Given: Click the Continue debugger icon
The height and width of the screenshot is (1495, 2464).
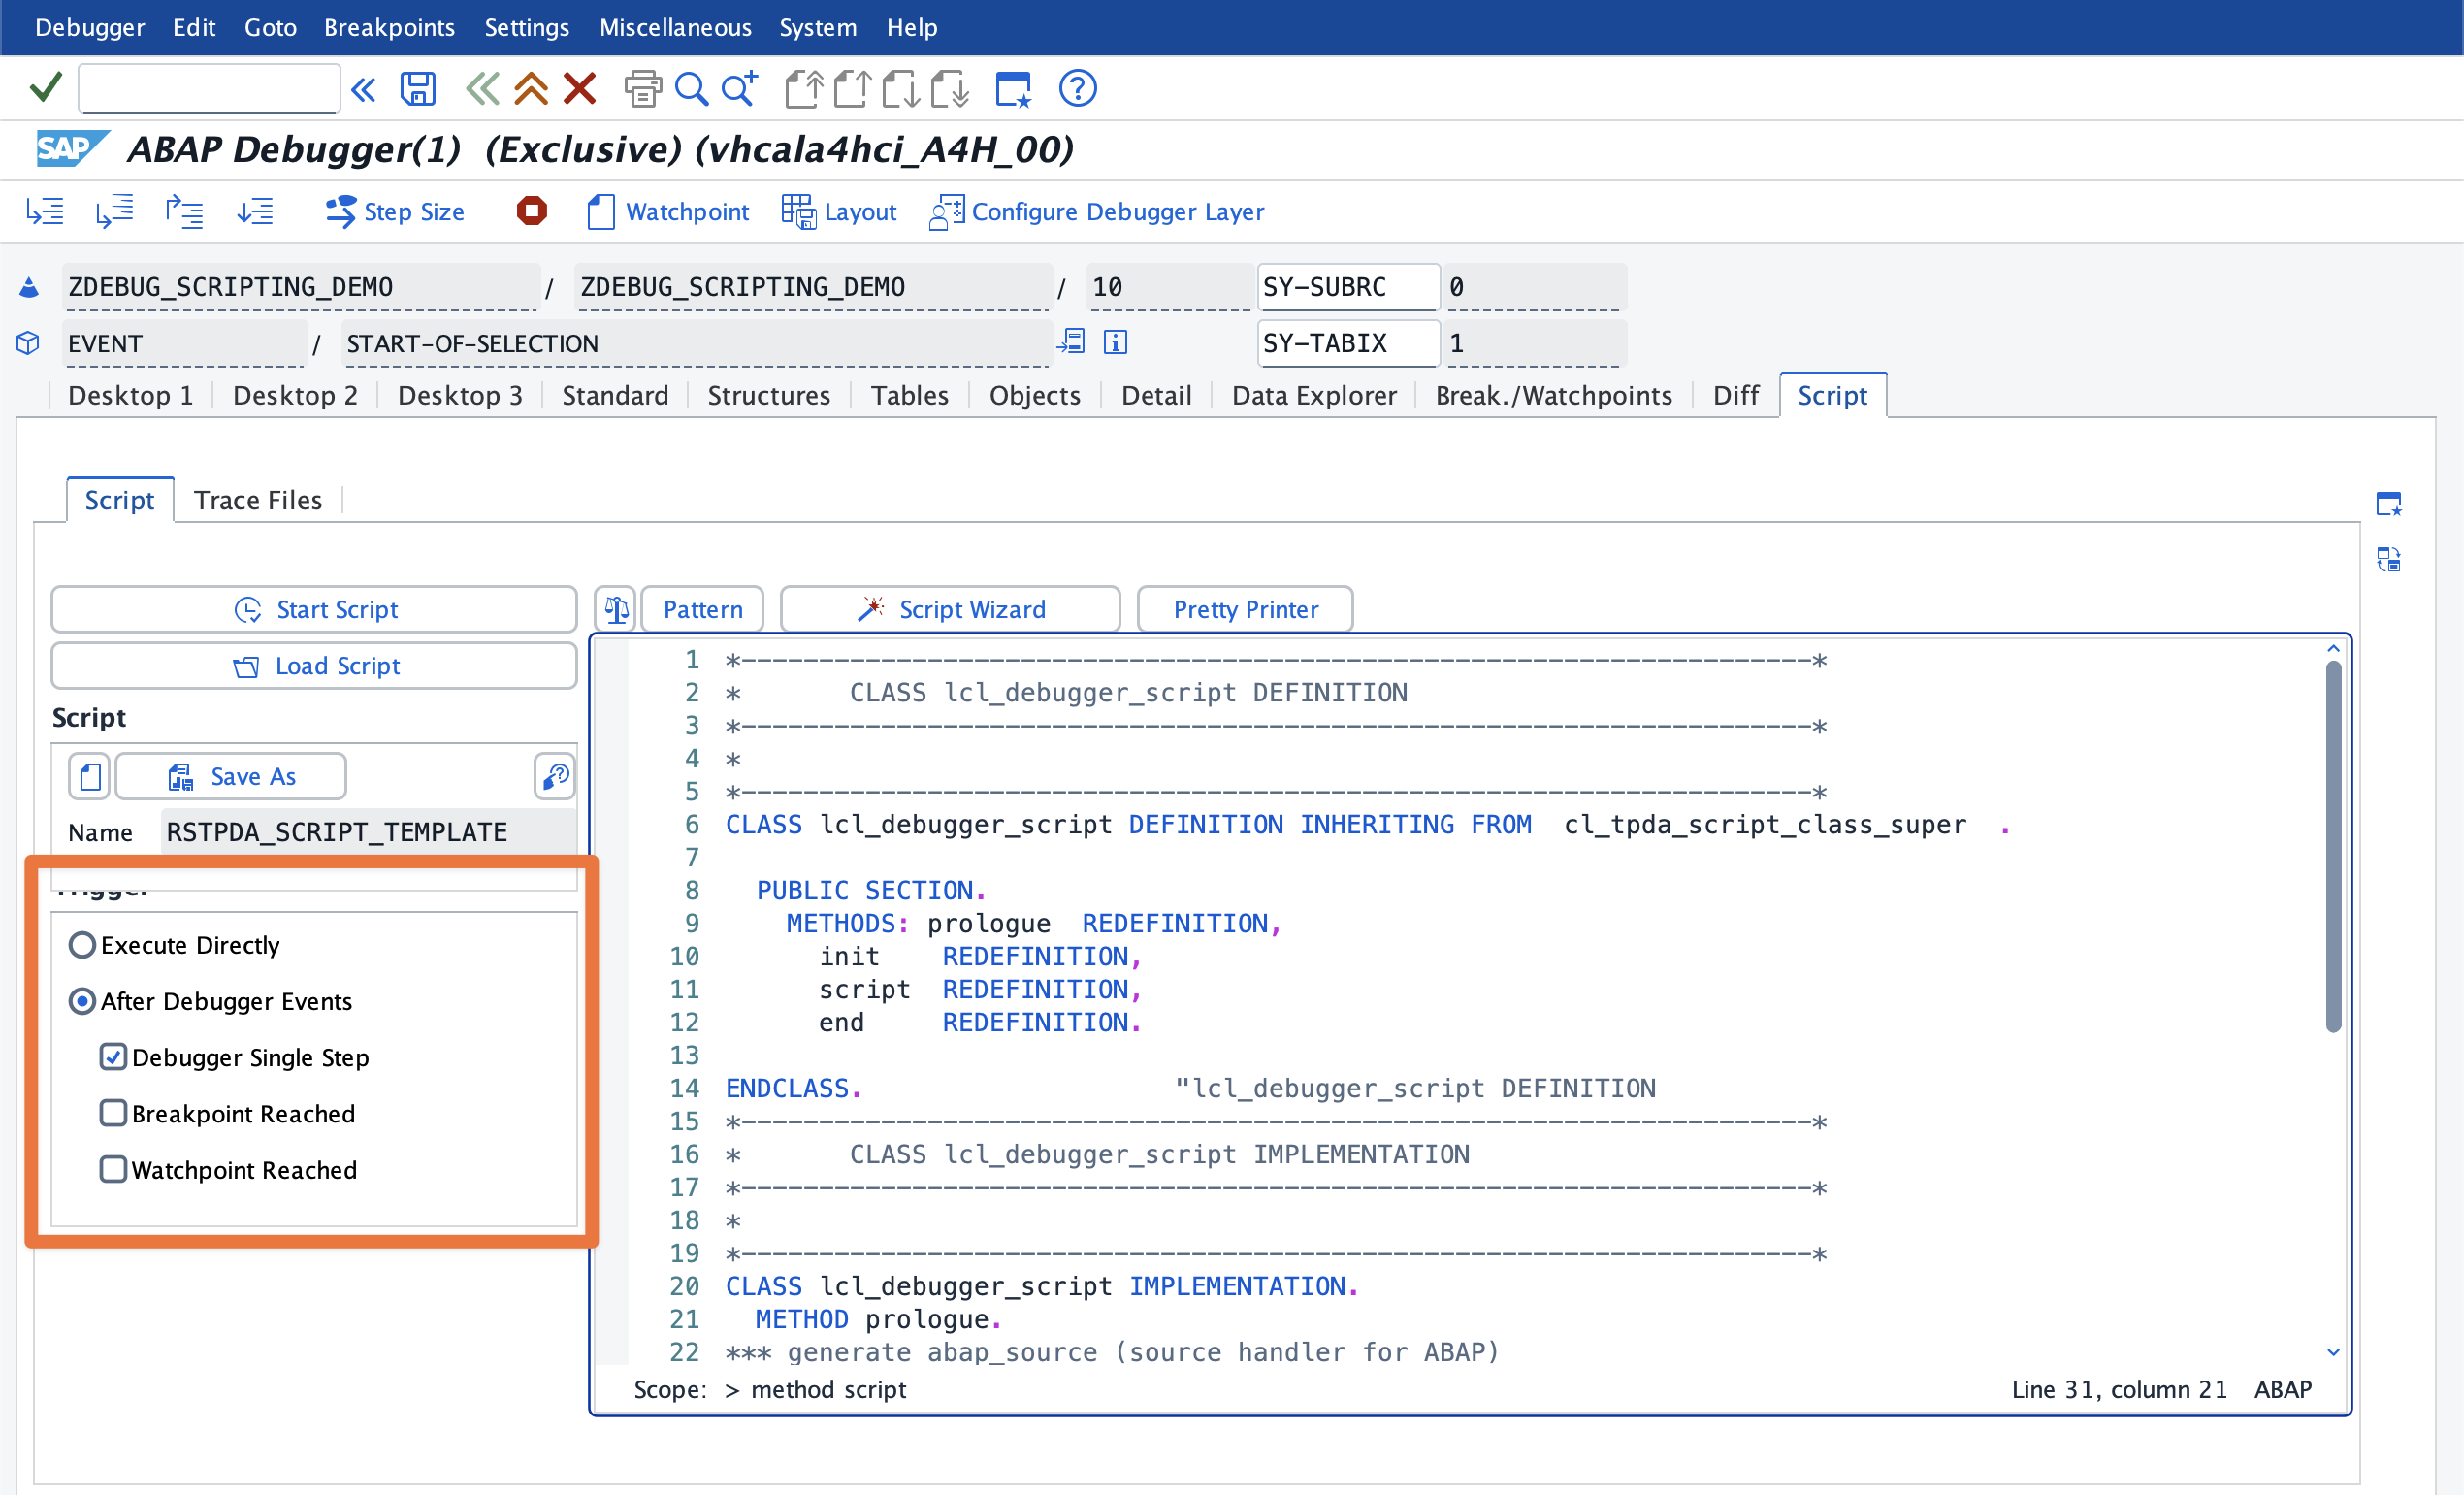Looking at the screenshot, I should tap(255, 211).
